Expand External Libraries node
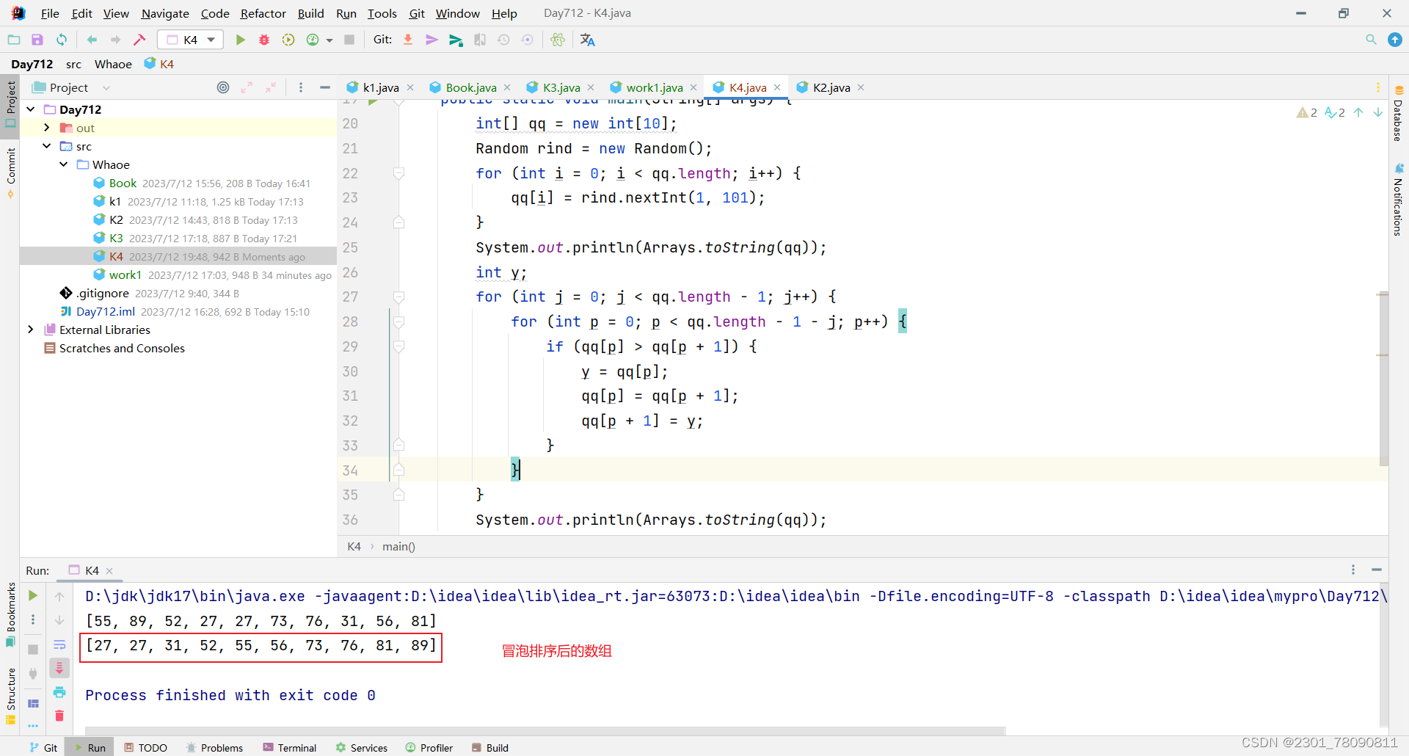 (x=31, y=330)
